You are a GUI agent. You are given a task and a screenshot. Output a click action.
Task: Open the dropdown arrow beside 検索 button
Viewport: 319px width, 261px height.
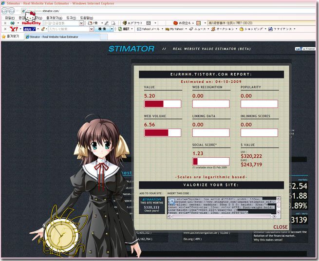tap(112, 29)
